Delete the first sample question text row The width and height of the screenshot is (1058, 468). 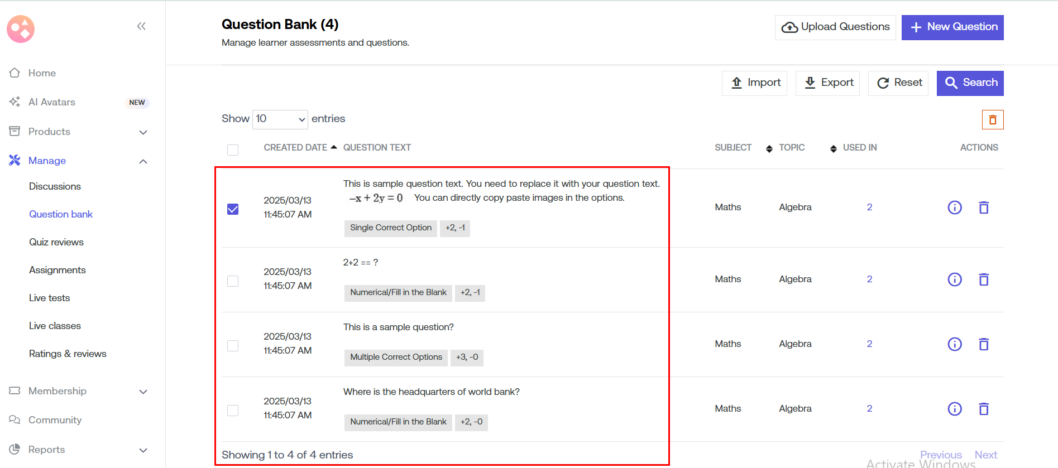pyautogui.click(x=983, y=208)
